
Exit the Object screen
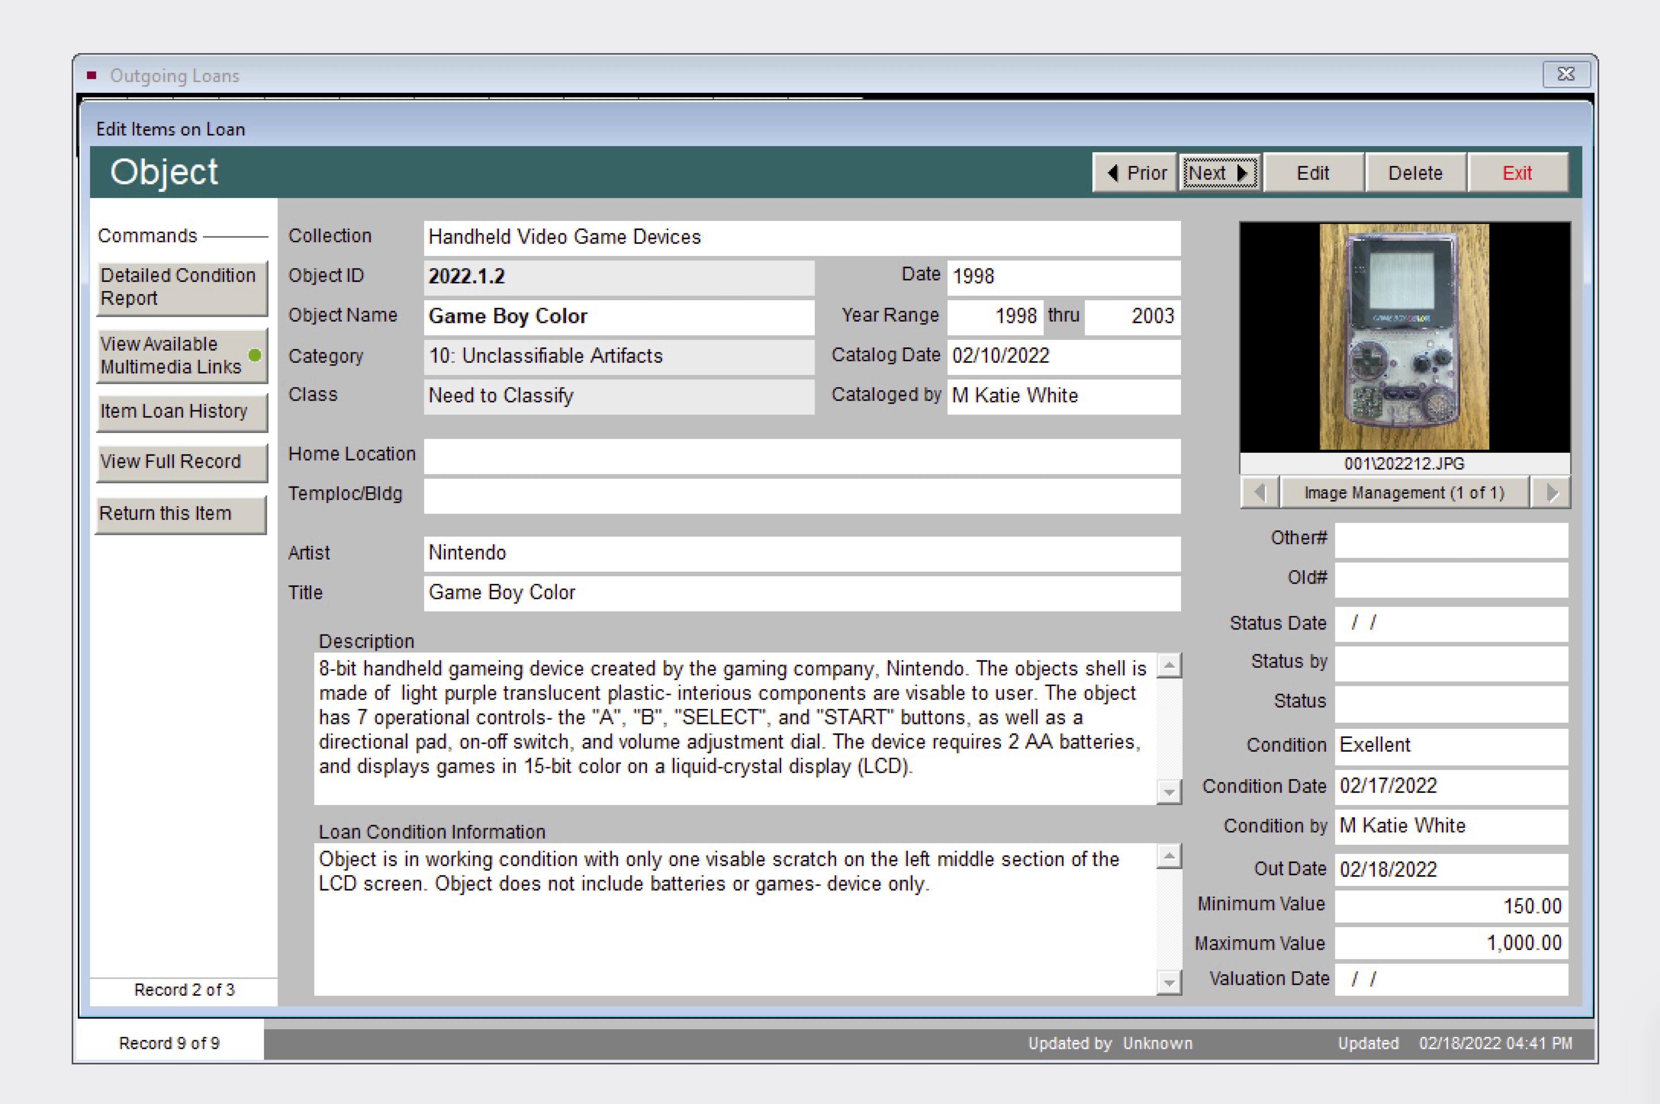click(1517, 173)
